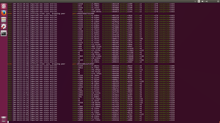
Task: Click second WARN 'Stalling state sync' line at 21:22:40
Action: click(x=51, y=64)
